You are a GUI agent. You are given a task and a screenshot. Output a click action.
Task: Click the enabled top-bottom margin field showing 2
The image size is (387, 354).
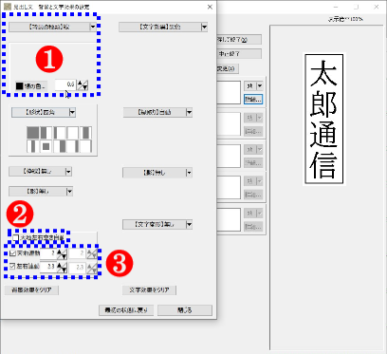[x=48, y=253]
